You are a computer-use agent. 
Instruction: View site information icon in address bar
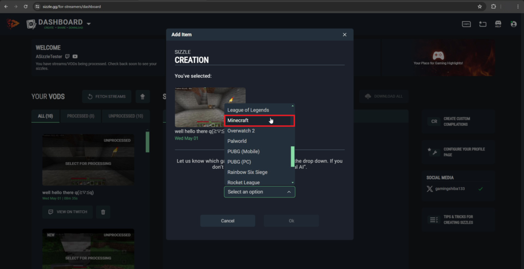point(37,6)
